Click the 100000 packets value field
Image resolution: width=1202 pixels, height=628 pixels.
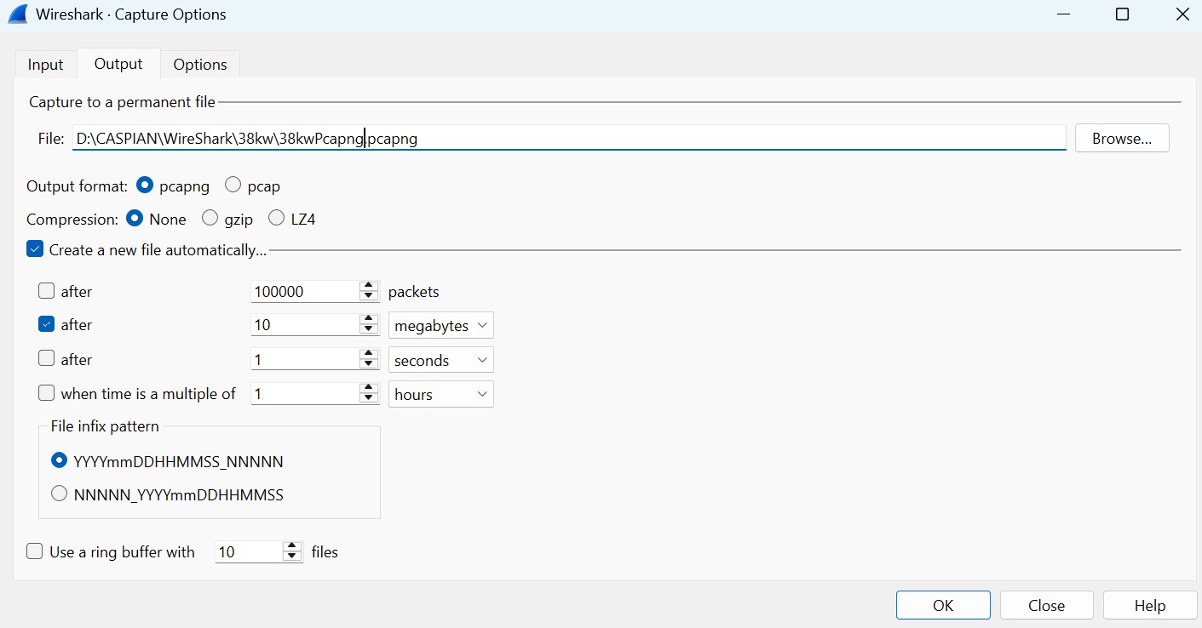pos(305,291)
